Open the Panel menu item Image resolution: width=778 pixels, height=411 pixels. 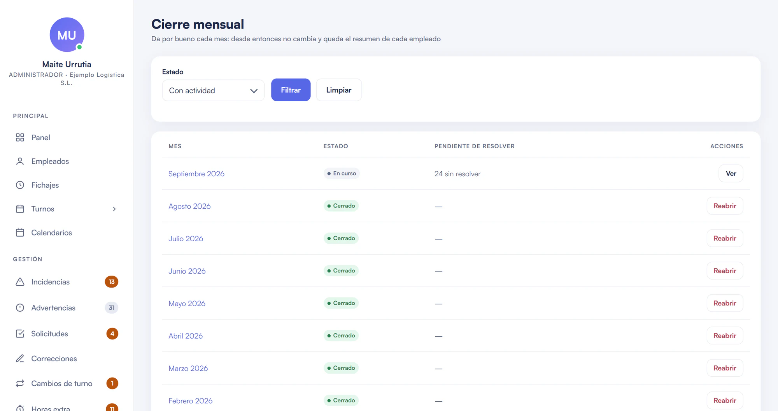(x=67, y=137)
